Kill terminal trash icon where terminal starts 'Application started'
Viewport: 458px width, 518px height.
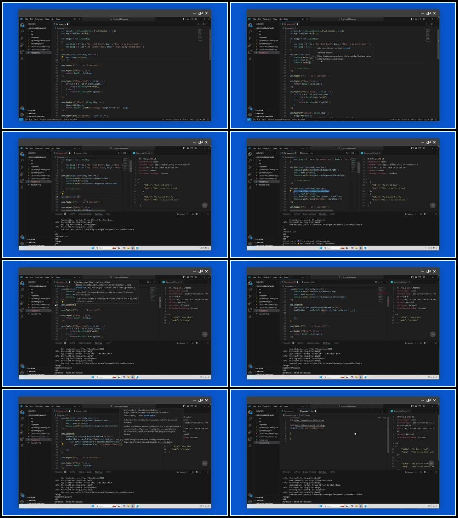196,214
